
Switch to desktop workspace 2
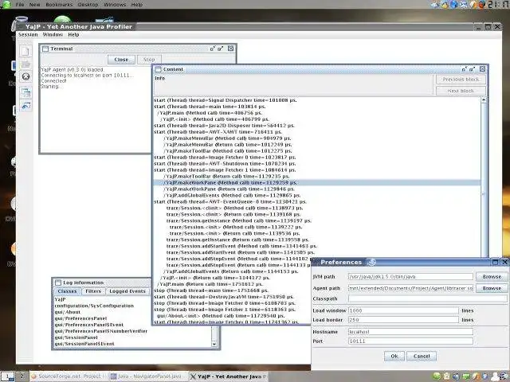coord(22,376)
